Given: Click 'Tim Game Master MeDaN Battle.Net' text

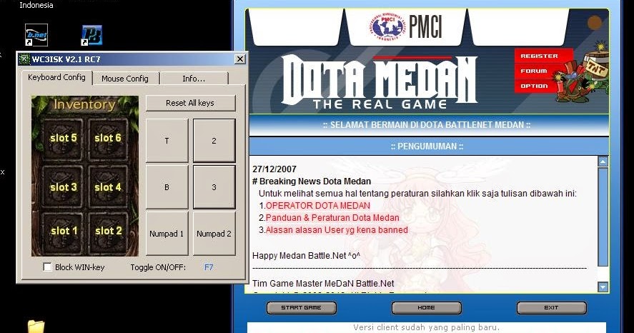Looking at the screenshot, I should pos(323,283).
